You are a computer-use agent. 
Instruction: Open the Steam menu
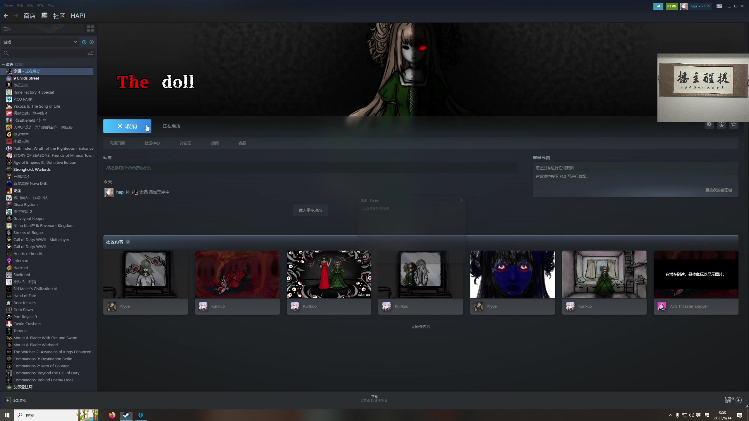[x=8, y=6]
